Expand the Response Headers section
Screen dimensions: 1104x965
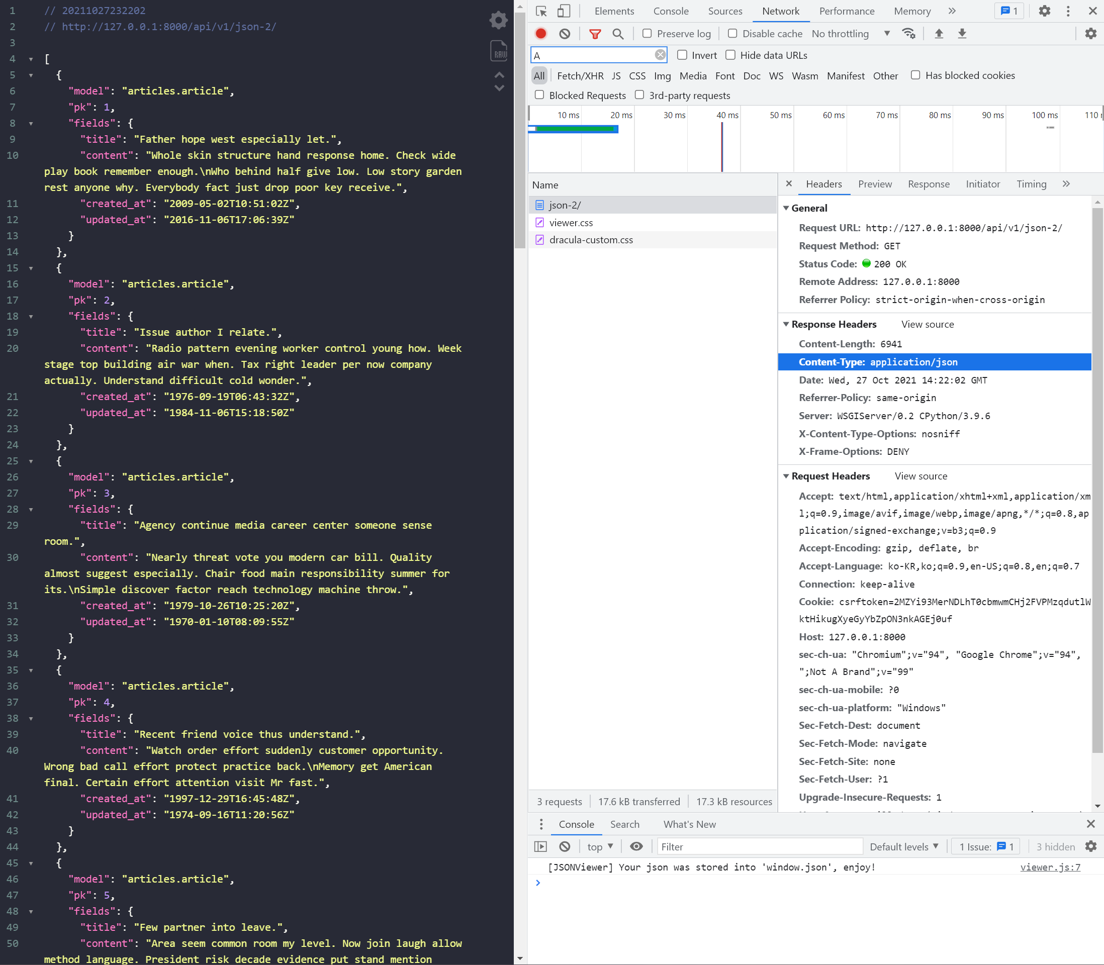[x=788, y=325]
